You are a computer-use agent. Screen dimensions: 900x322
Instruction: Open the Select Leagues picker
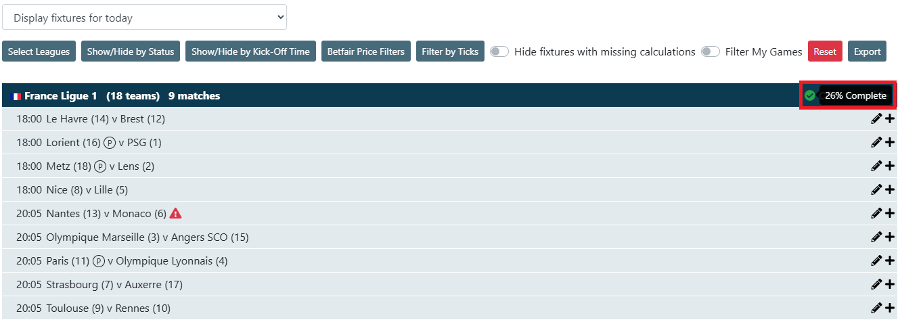click(x=39, y=51)
